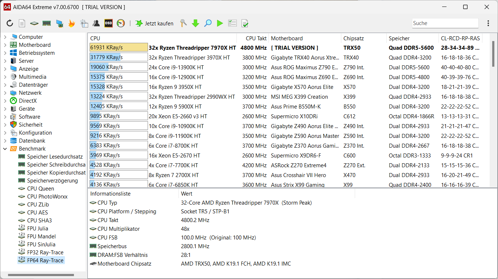Open the OSD panel icon
The image size is (498, 279).
(108, 23)
